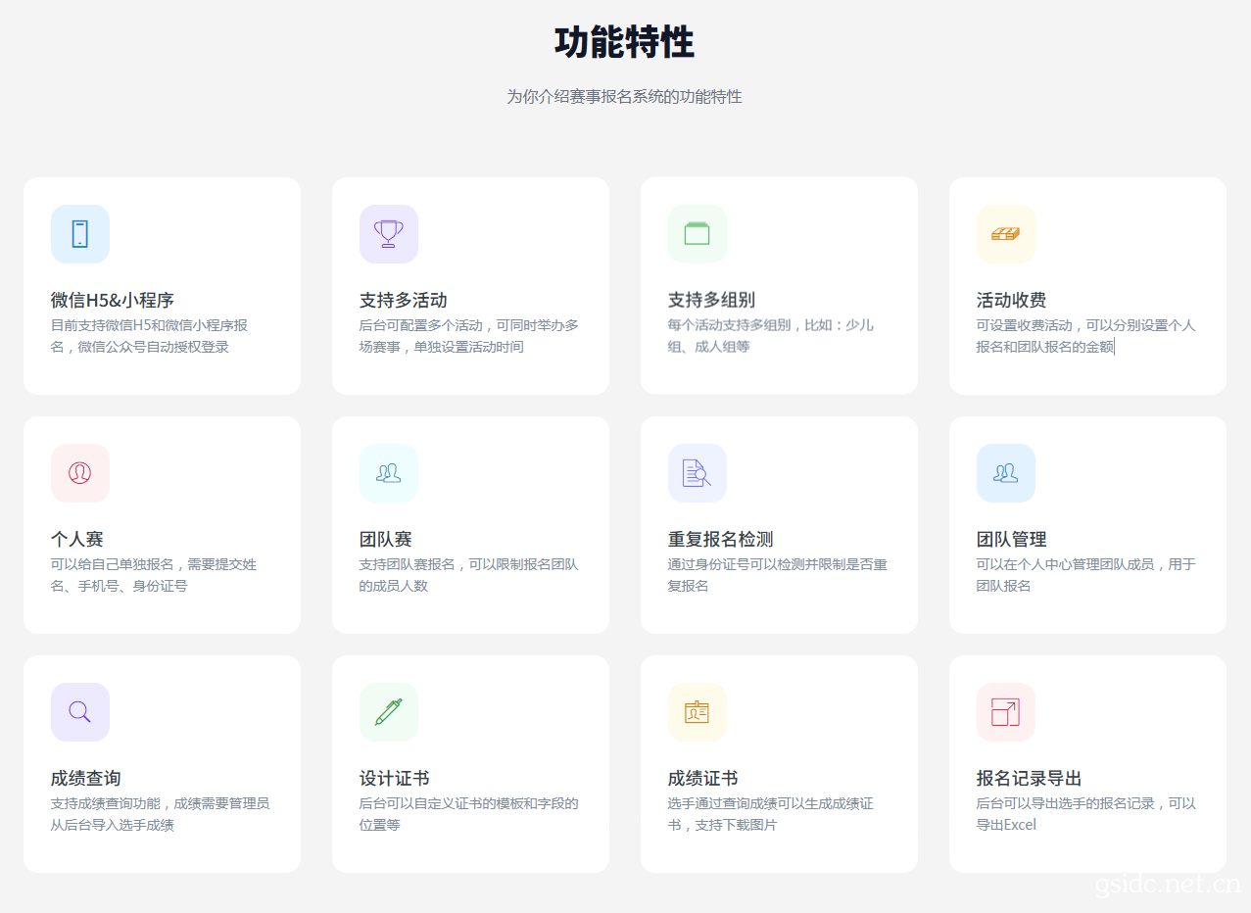Click the 活动收费 card title
The image size is (1251, 913).
1012,300
